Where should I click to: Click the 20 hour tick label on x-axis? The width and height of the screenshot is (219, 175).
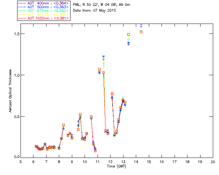pyautogui.click(x=213, y=162)
